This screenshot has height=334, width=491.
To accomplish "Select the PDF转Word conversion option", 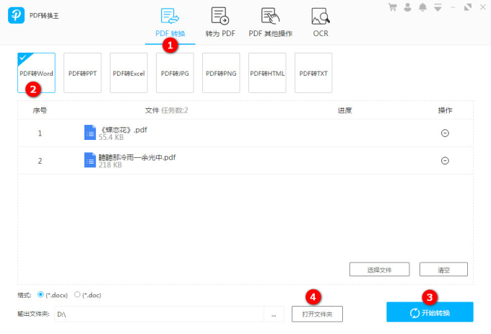I will click(x=36, y=73).
